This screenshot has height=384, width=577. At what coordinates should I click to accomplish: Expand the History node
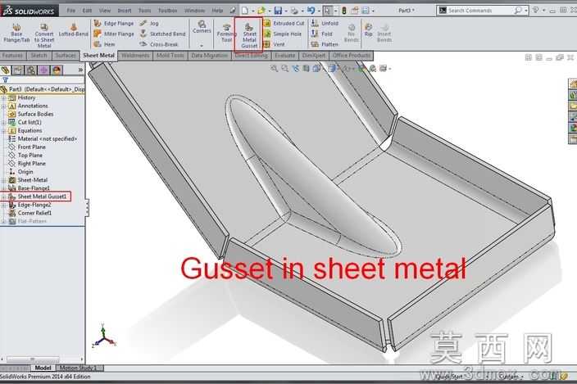[x=3, y=97]
